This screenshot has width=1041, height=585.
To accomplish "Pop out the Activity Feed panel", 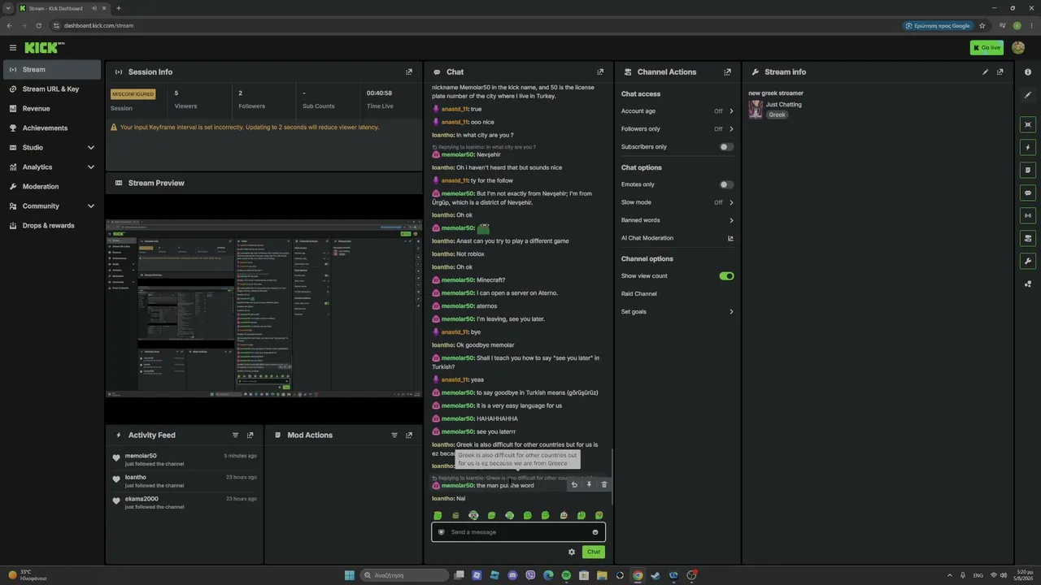I will [x=250, y=435].
